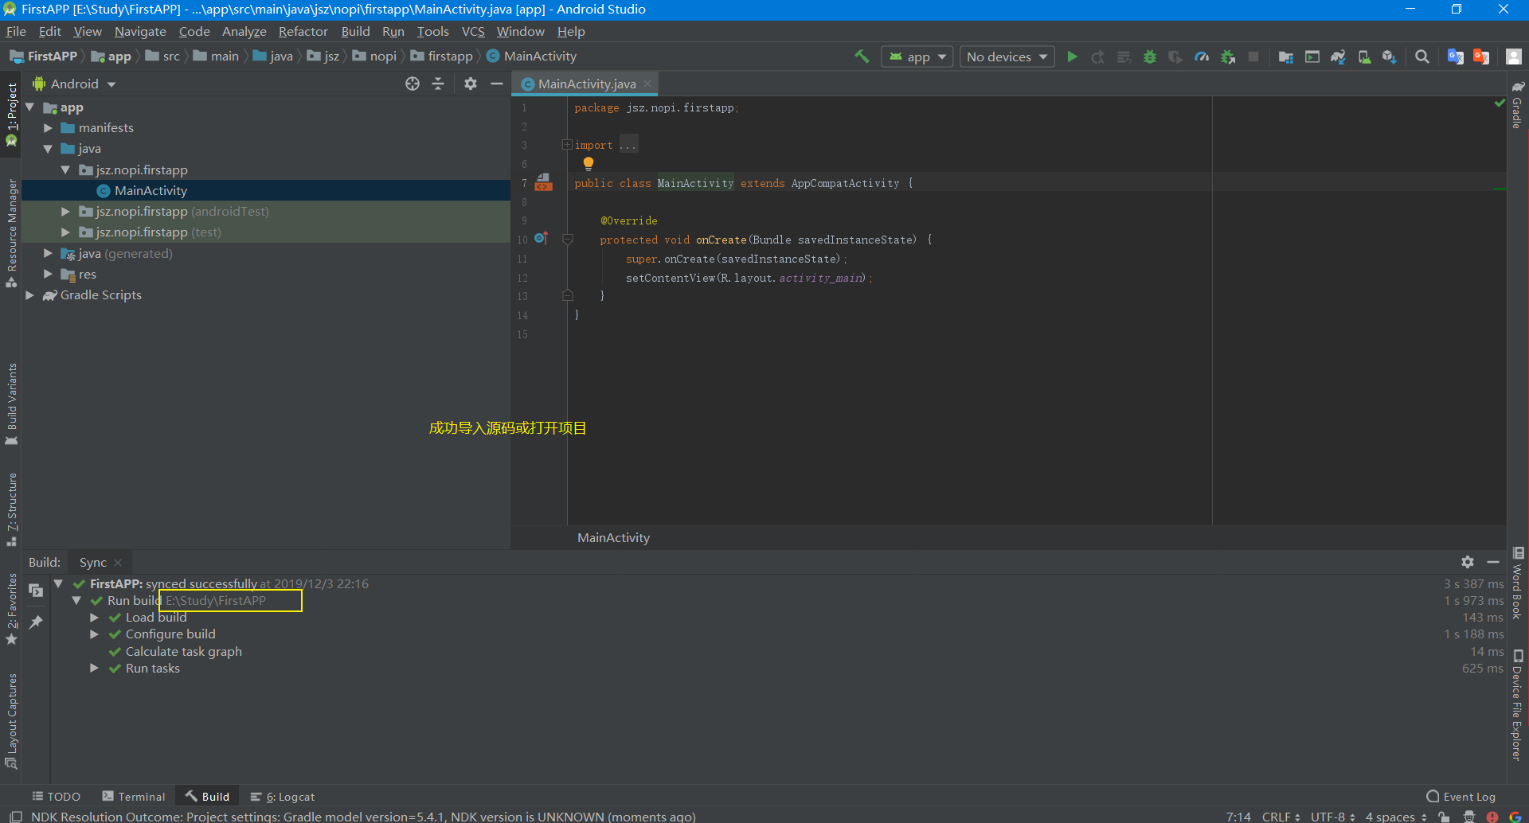The width and height of the screenshot is (1529, 823).
Task: Click the Toggle view icon in Build panel
Action: pyautogui.click(x=36, y=590)
